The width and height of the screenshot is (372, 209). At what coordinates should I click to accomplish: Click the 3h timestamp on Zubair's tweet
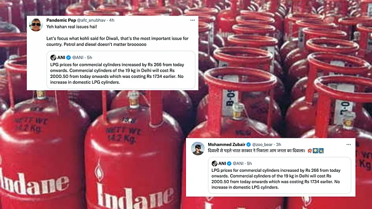pos(278,144)
